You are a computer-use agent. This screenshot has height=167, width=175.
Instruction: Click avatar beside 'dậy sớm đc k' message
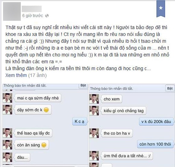[7, 110]
